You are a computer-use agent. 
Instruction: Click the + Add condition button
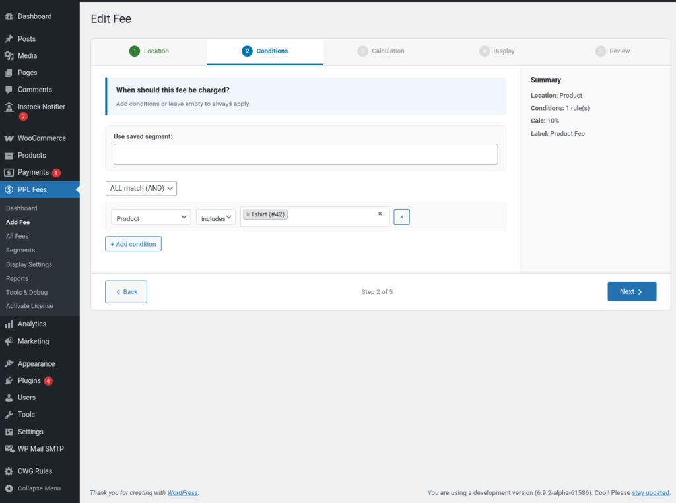point(133,244)
